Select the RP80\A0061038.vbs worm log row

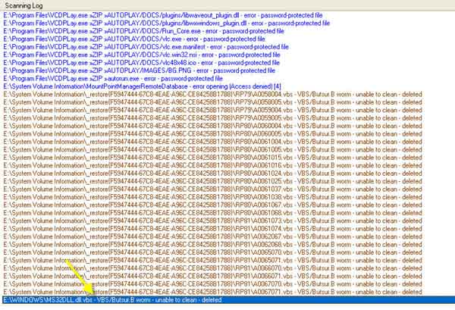click(x=212, y=197)
